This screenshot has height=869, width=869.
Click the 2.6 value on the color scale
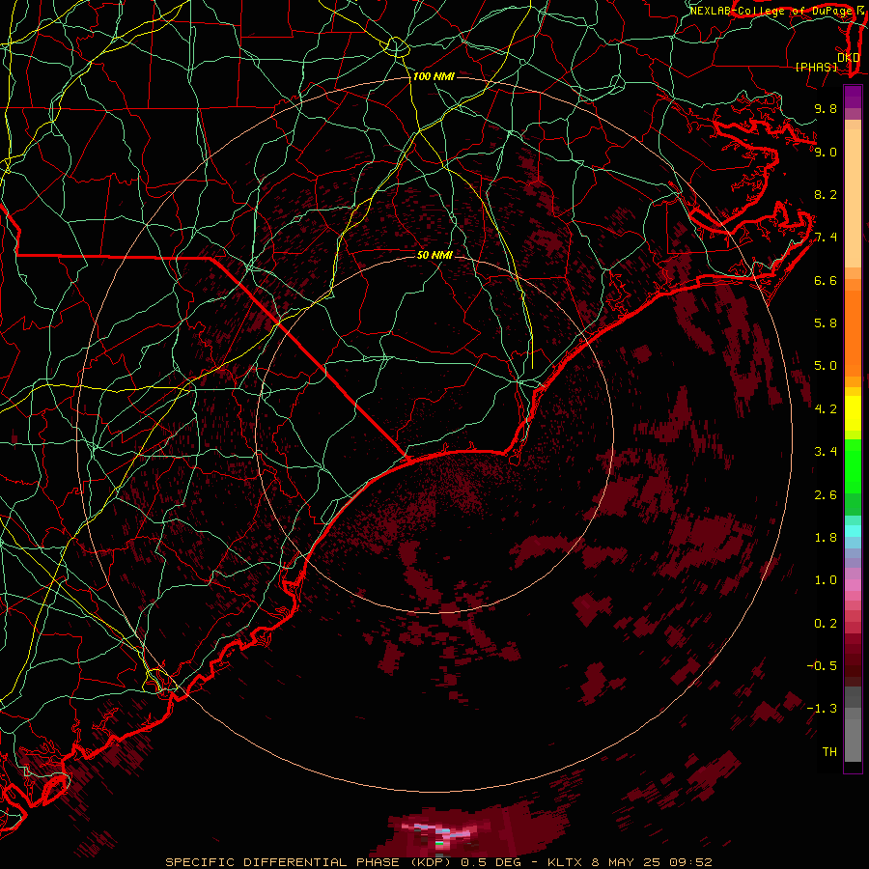[826, 495]
